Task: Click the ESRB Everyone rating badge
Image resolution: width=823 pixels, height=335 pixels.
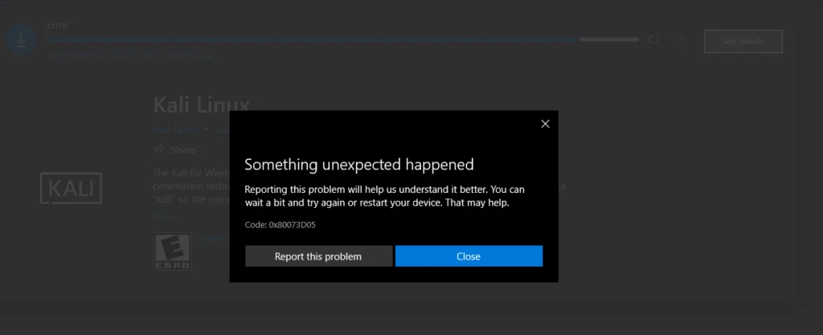Action: click(167, 251)
